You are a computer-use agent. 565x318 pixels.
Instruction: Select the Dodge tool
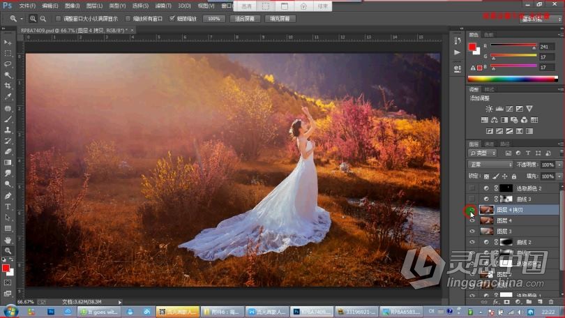[x=8, y=184]
